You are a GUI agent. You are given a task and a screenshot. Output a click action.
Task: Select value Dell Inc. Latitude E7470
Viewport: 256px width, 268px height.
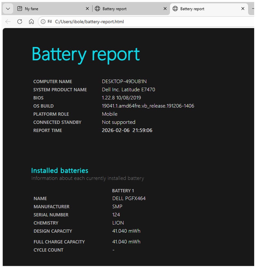[x=129, y=90]
